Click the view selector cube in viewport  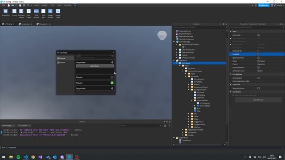pyautogui.click(x=162, y=36)
